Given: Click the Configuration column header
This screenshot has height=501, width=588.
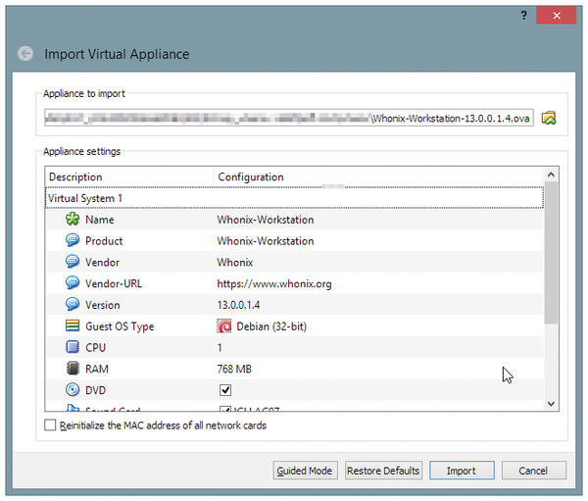Looking at the screenshot, I should [x=378, y=176].
